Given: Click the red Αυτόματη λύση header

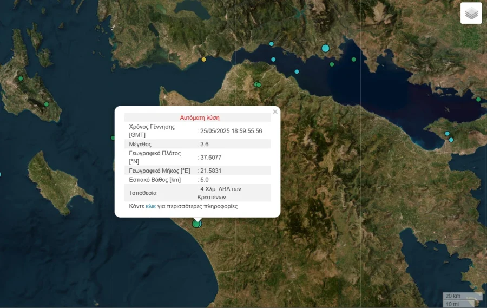Looking at the screenshot, I should coord(199,117).
